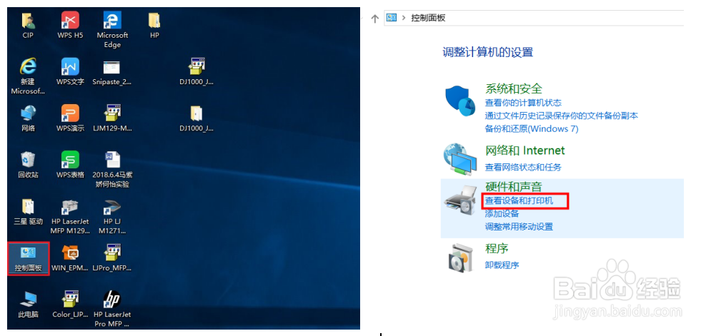
Task: Open the 程序 category heading
Action: pos(497,249)
